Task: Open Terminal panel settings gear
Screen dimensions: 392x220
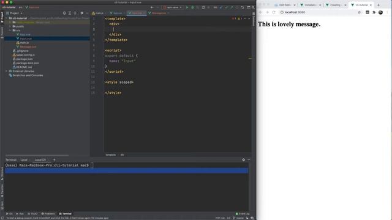Action: coord(244,159)
